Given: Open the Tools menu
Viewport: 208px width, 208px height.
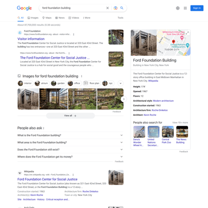Looking at the screenshot, I should (x=120, y=18).
